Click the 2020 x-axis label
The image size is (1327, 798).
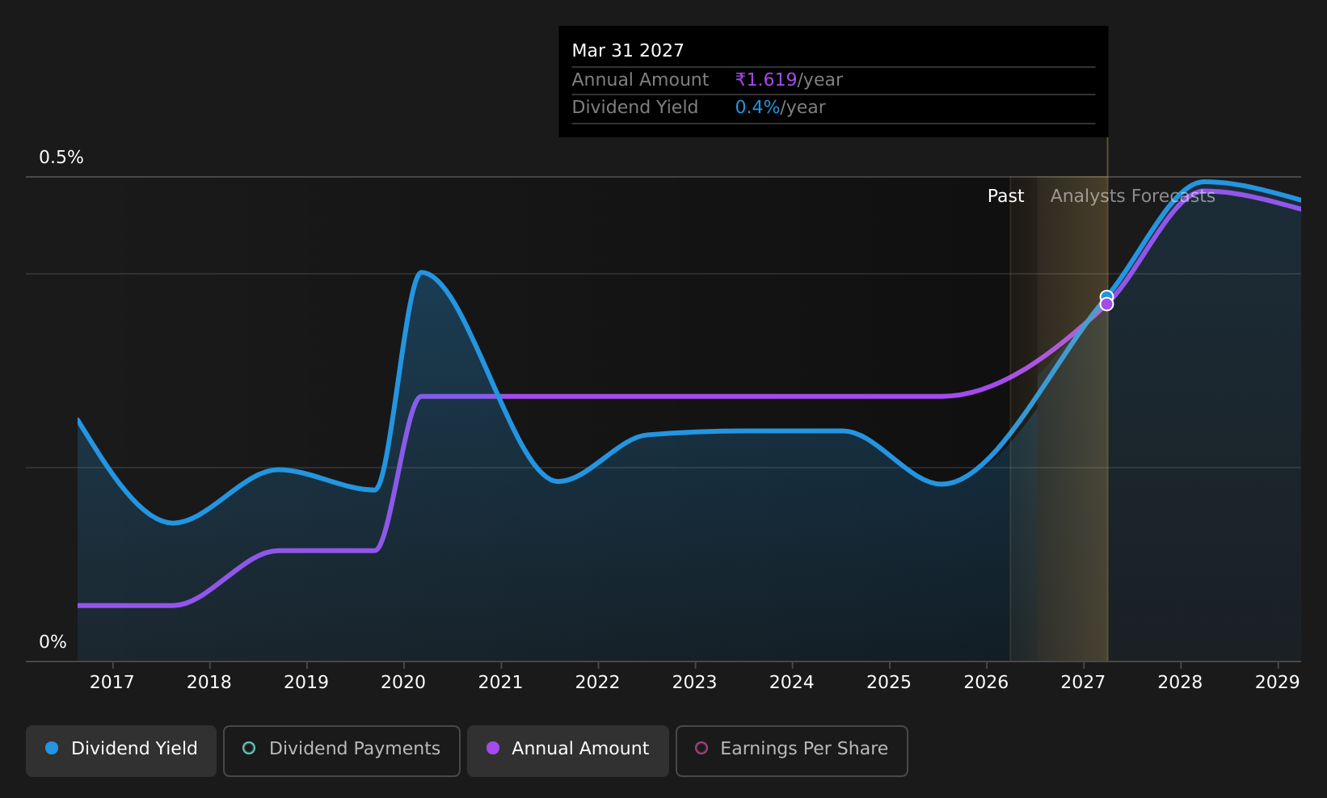tap(403, 682)
